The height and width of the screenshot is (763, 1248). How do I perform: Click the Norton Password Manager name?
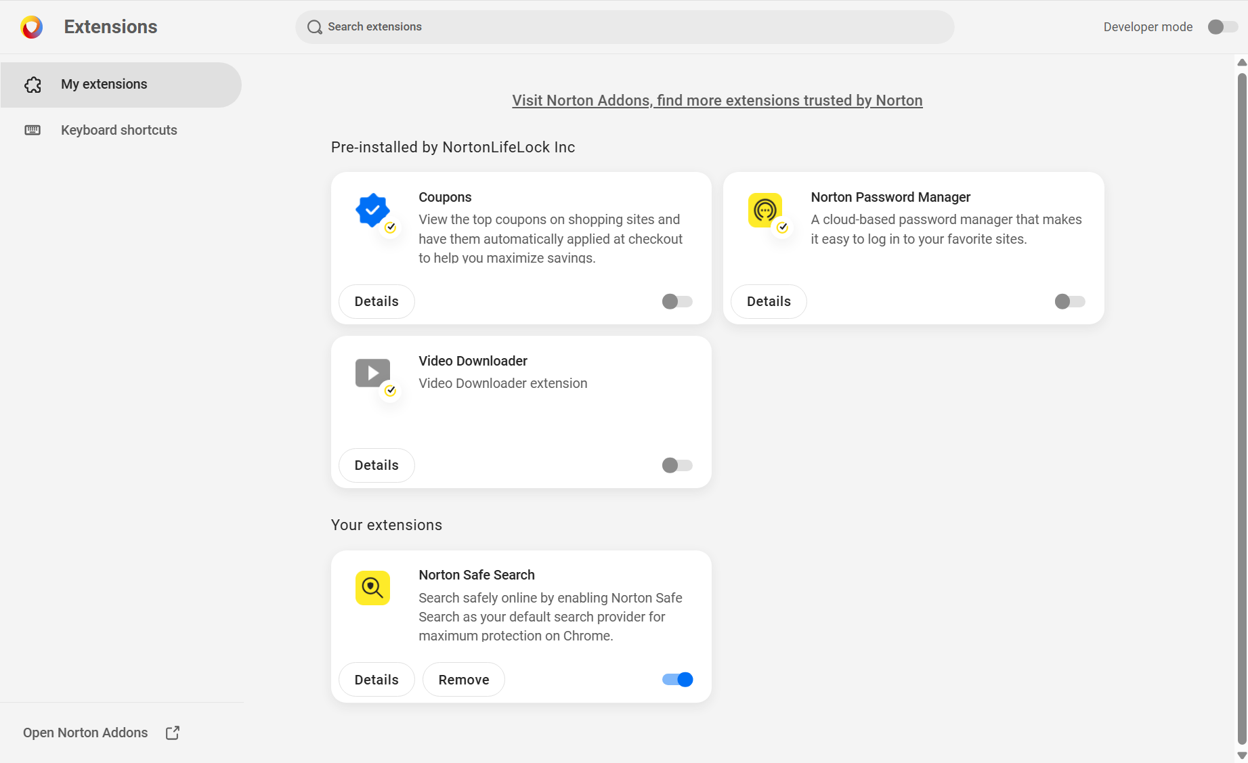pos(890,197)
